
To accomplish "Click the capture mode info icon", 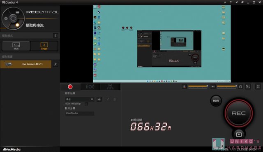I will (x=56, y=36).
